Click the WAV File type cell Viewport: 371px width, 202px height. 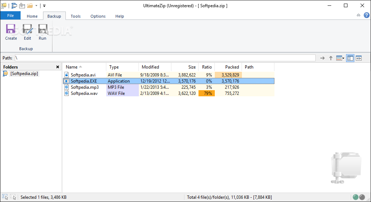click(x=123, y=93)
